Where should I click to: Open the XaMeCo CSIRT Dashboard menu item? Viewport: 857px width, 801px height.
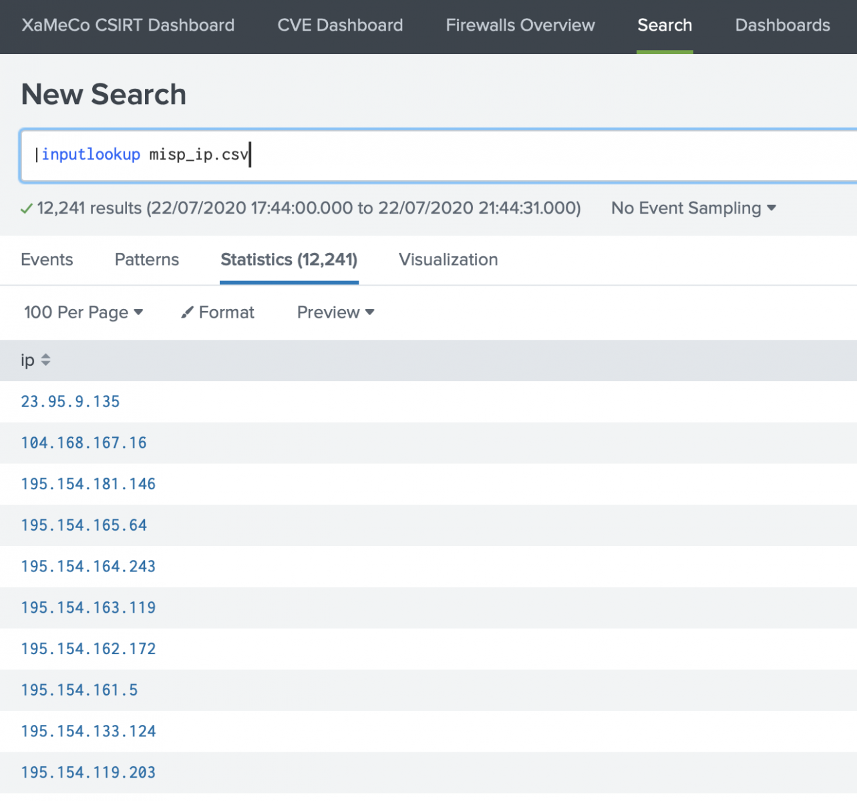(x=128, y=25)
